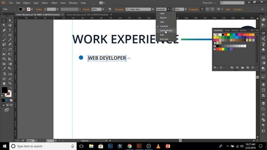Choose Semibold Italic font style

point(166,30)
